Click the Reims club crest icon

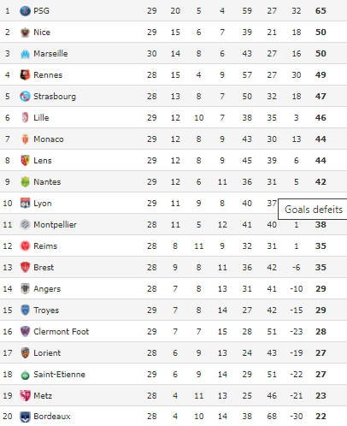click(25, 246)
